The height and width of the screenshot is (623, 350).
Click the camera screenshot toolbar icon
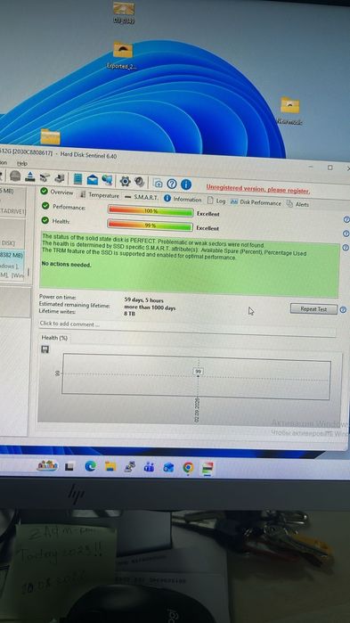pos(158,184)
